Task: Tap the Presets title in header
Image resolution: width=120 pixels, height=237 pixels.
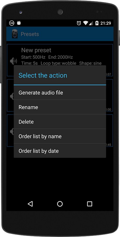Action: [x=30, y=34]
